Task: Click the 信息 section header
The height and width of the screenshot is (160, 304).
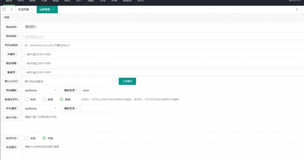Action: [x=7, y=18]
